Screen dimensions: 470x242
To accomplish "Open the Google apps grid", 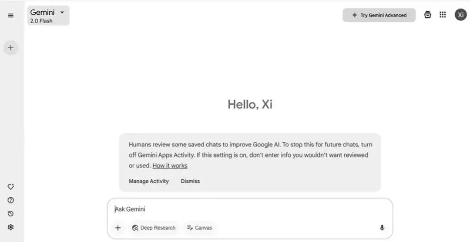I will [443, 15].
